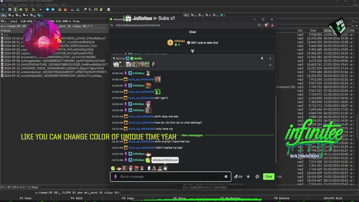Open the Configuration menu in Total Commander
Image resolution: width=359 pixels, height=202 pixels.
51,5
